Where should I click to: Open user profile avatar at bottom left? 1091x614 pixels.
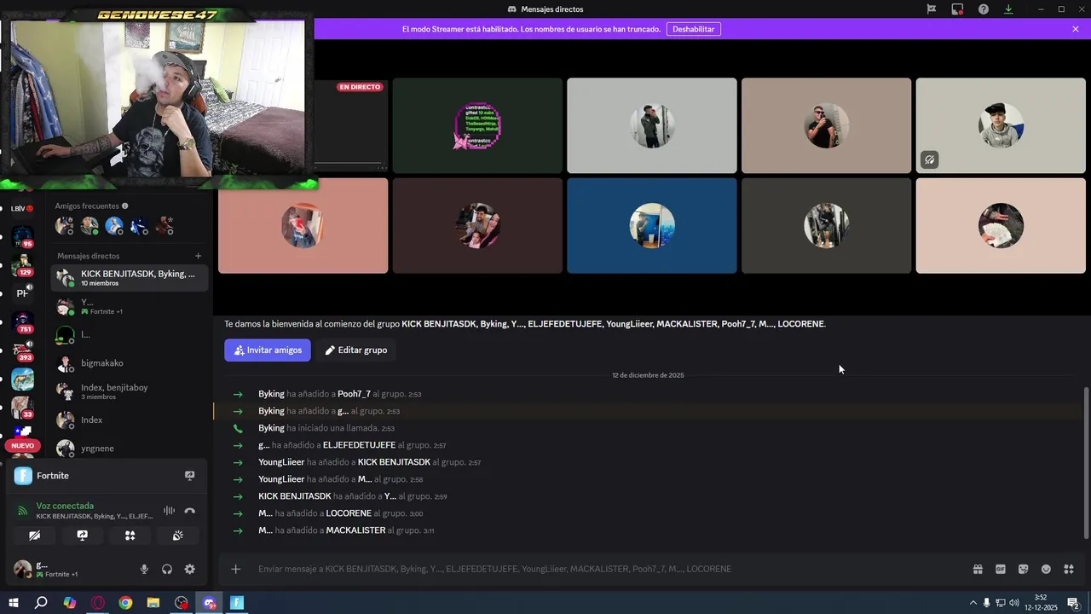point(23,569)
